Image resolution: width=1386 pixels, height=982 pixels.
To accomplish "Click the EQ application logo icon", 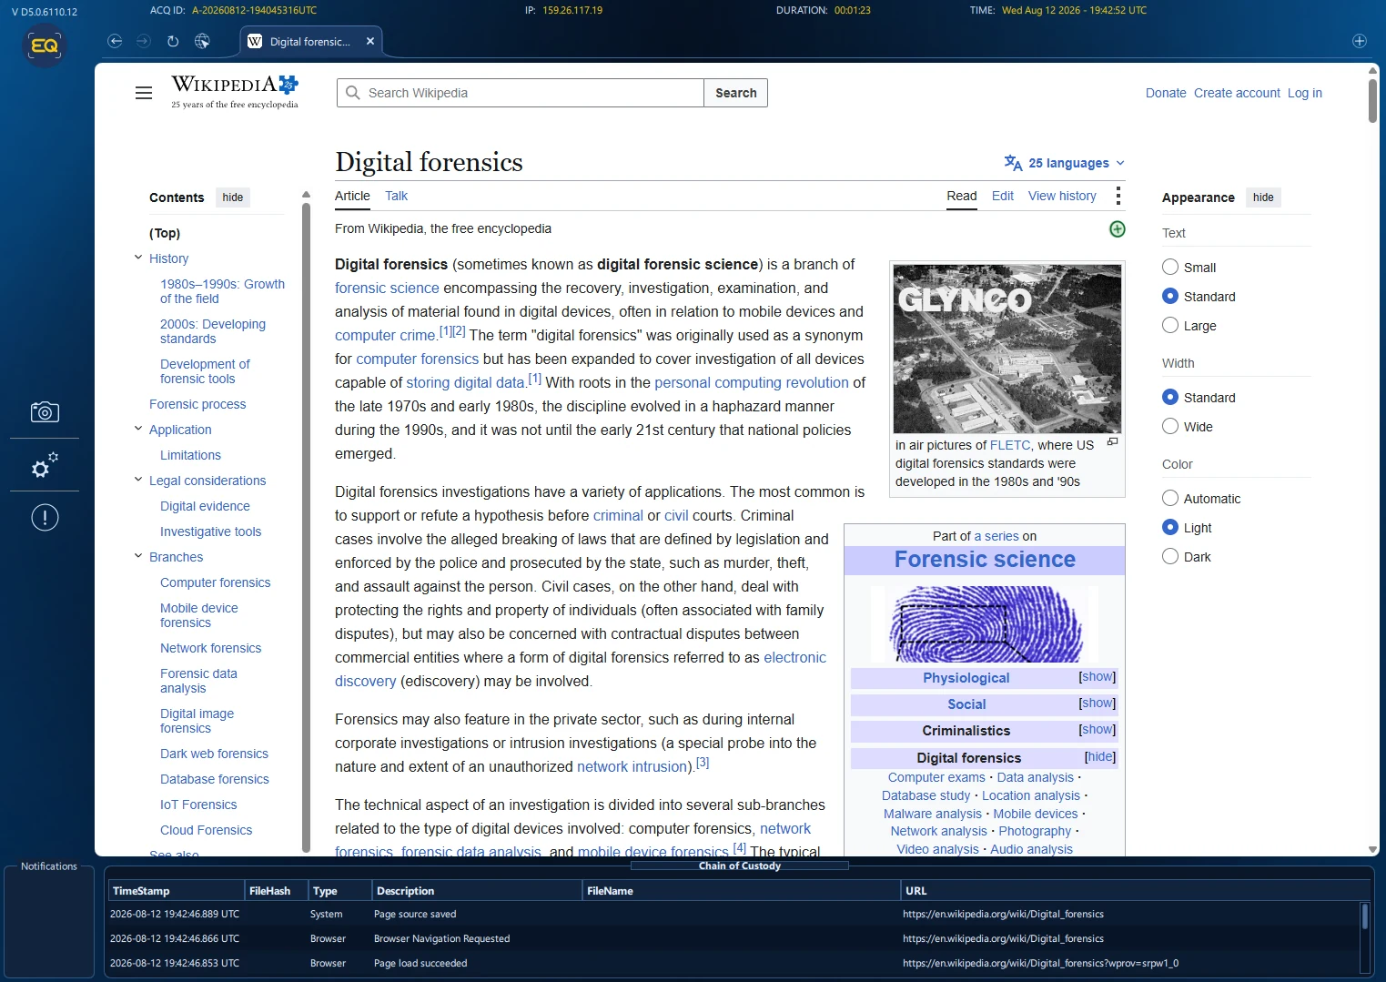I will pyautogui.click(x=45, y=46).
